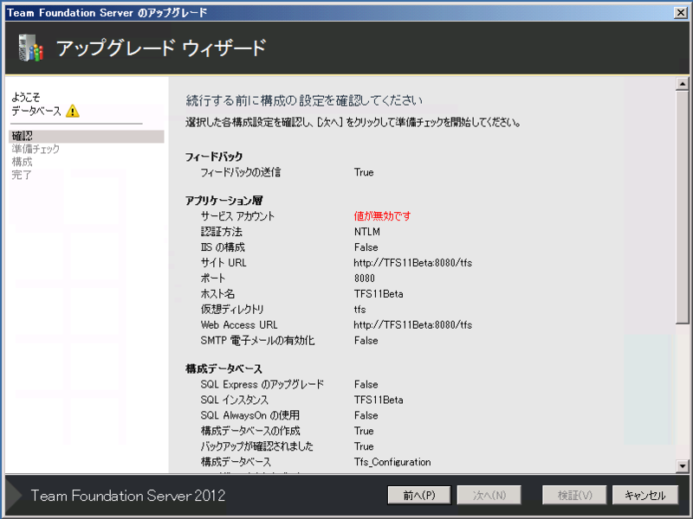Click サービス アカウント label
Image resolution: width=693 pixels, height=519 pixels.
(x=237, y=215)
